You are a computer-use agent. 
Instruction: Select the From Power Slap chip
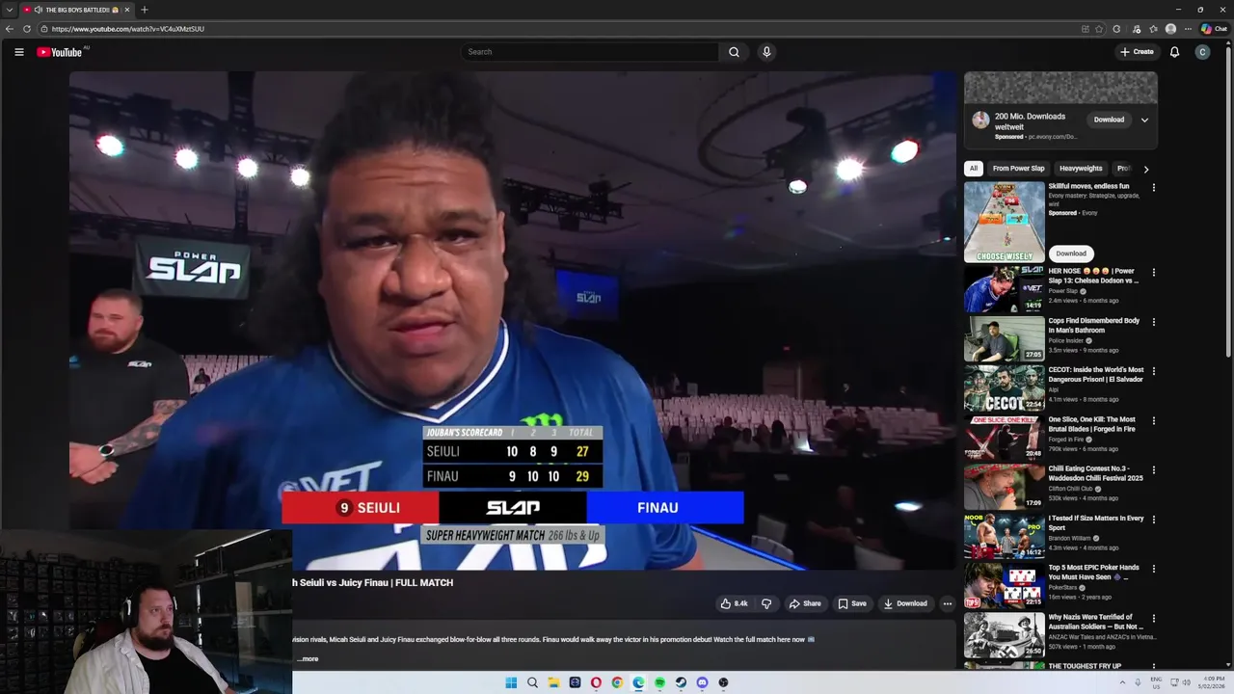1019,169
